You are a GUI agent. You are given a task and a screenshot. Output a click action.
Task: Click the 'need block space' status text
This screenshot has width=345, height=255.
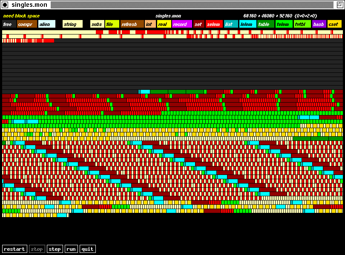(x=21, y=16)
